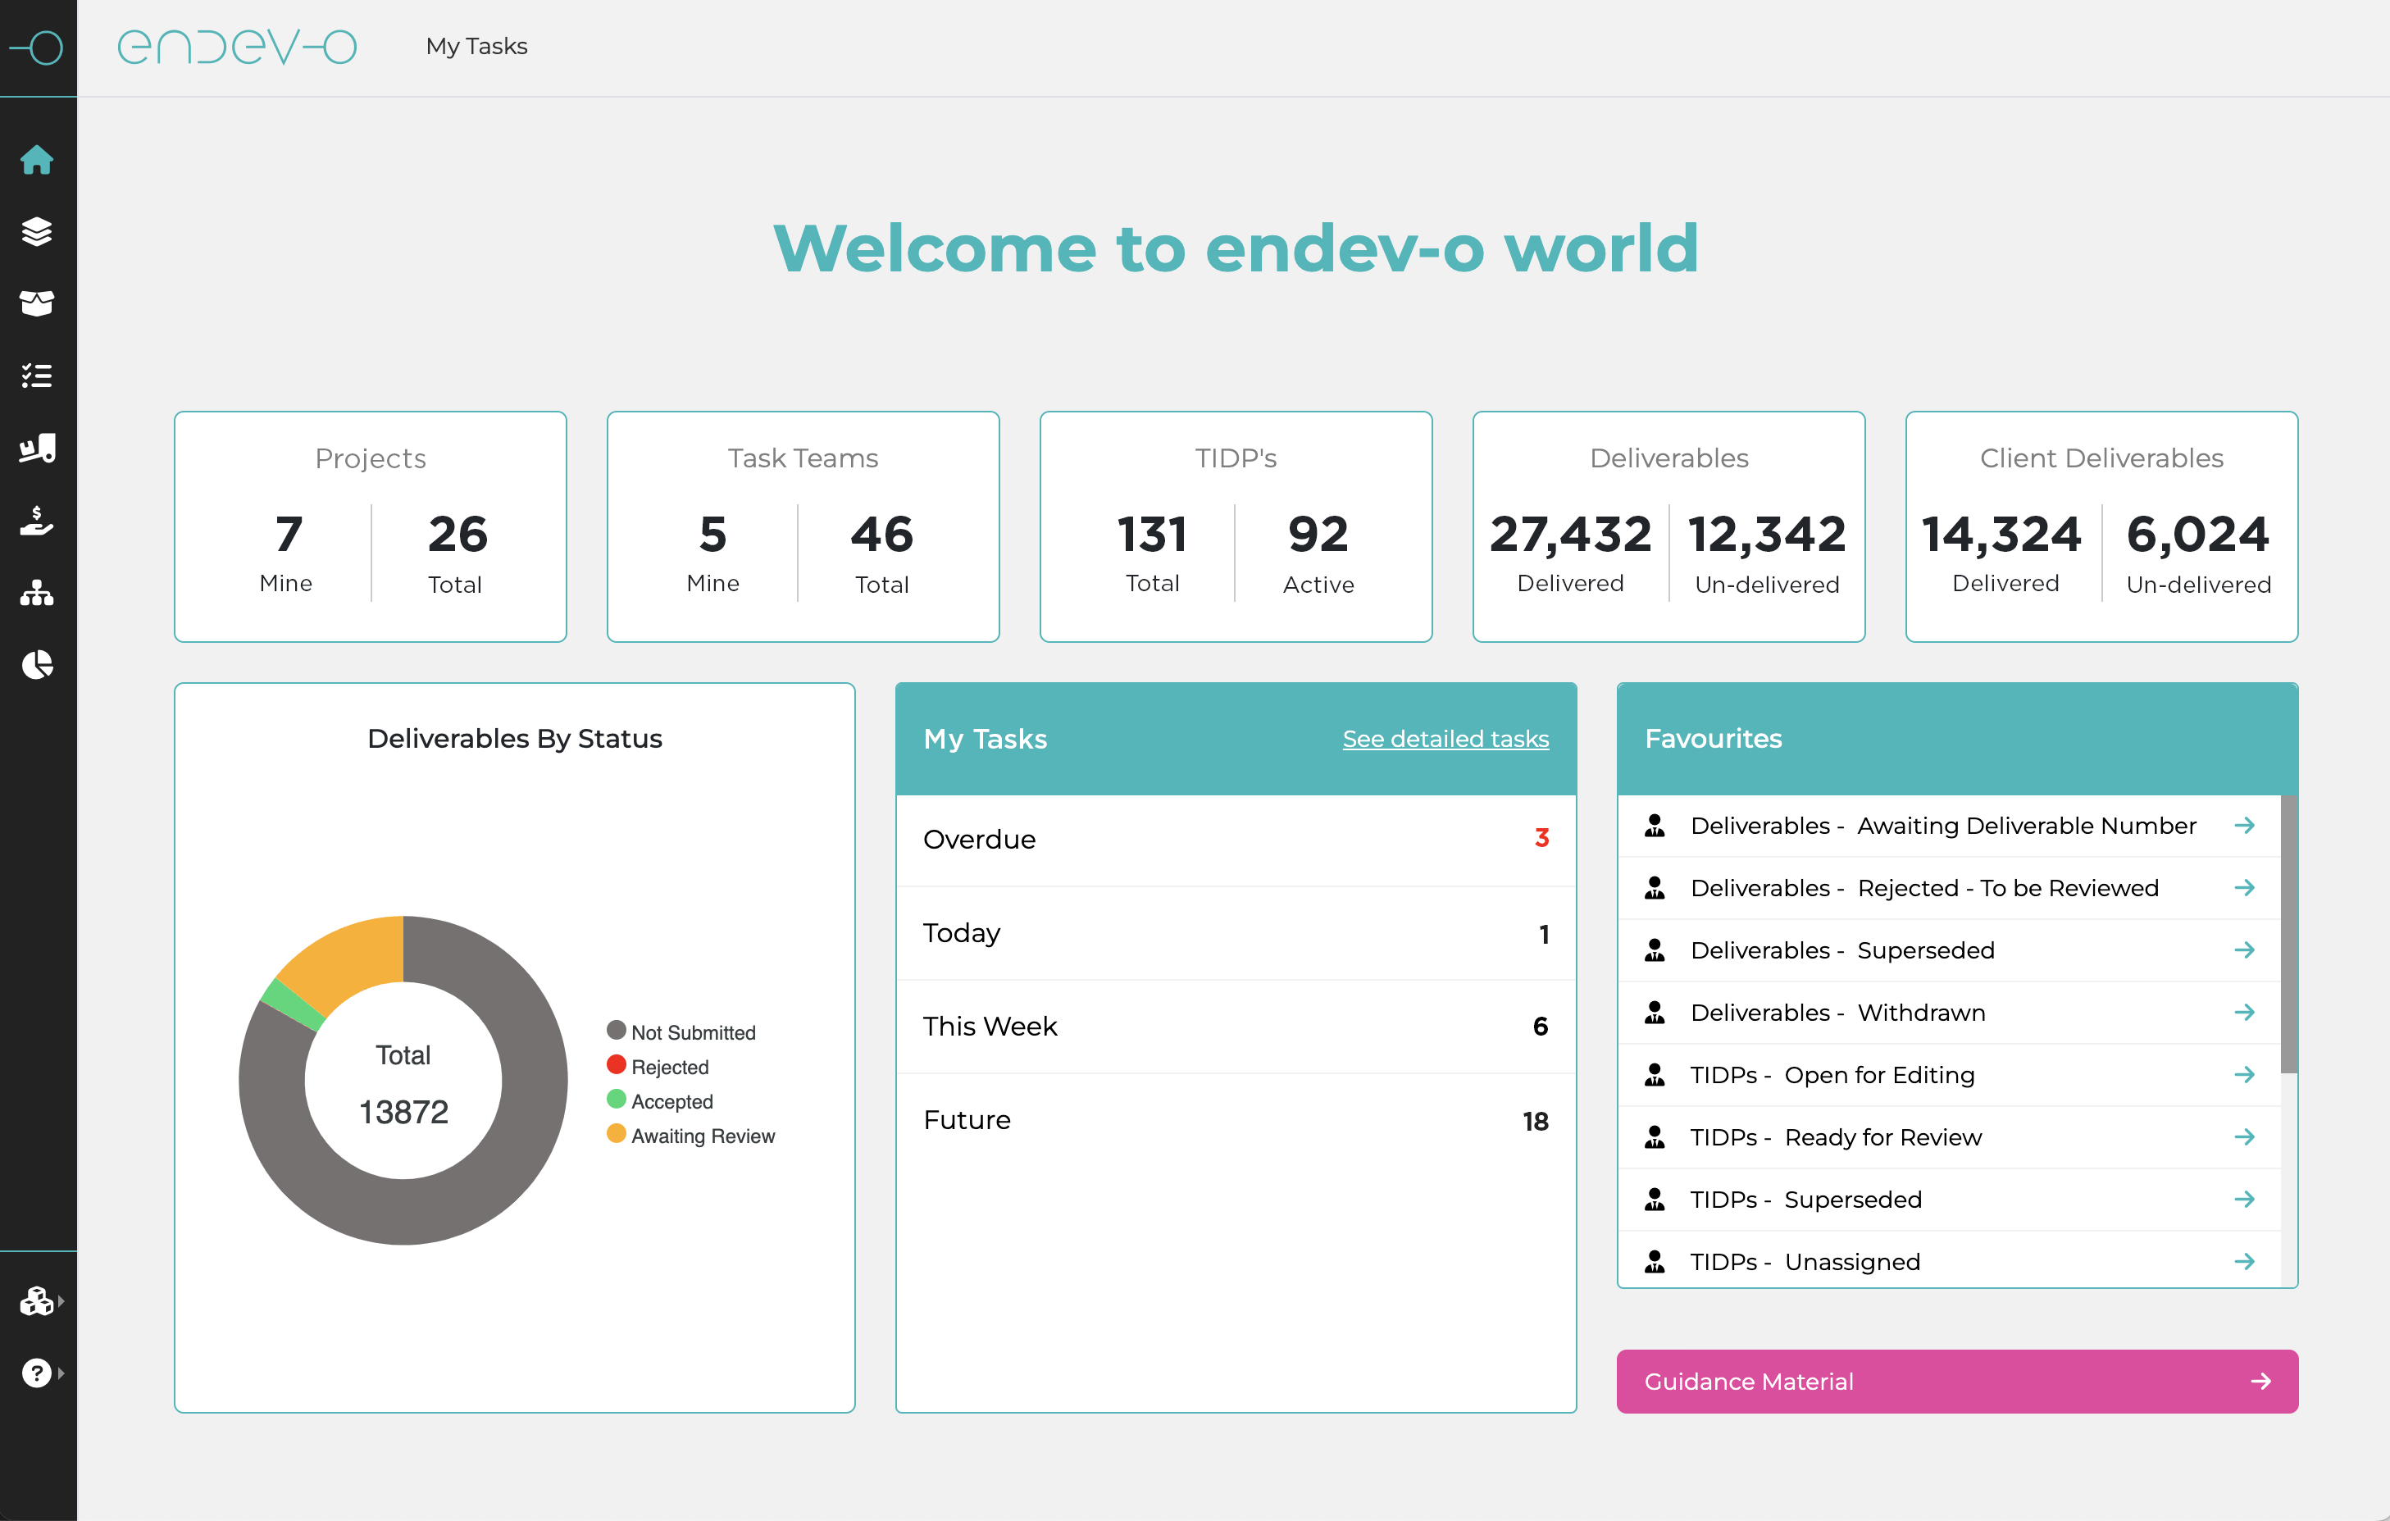Open the organization hierarchy sidebar icon

[37, 593]
